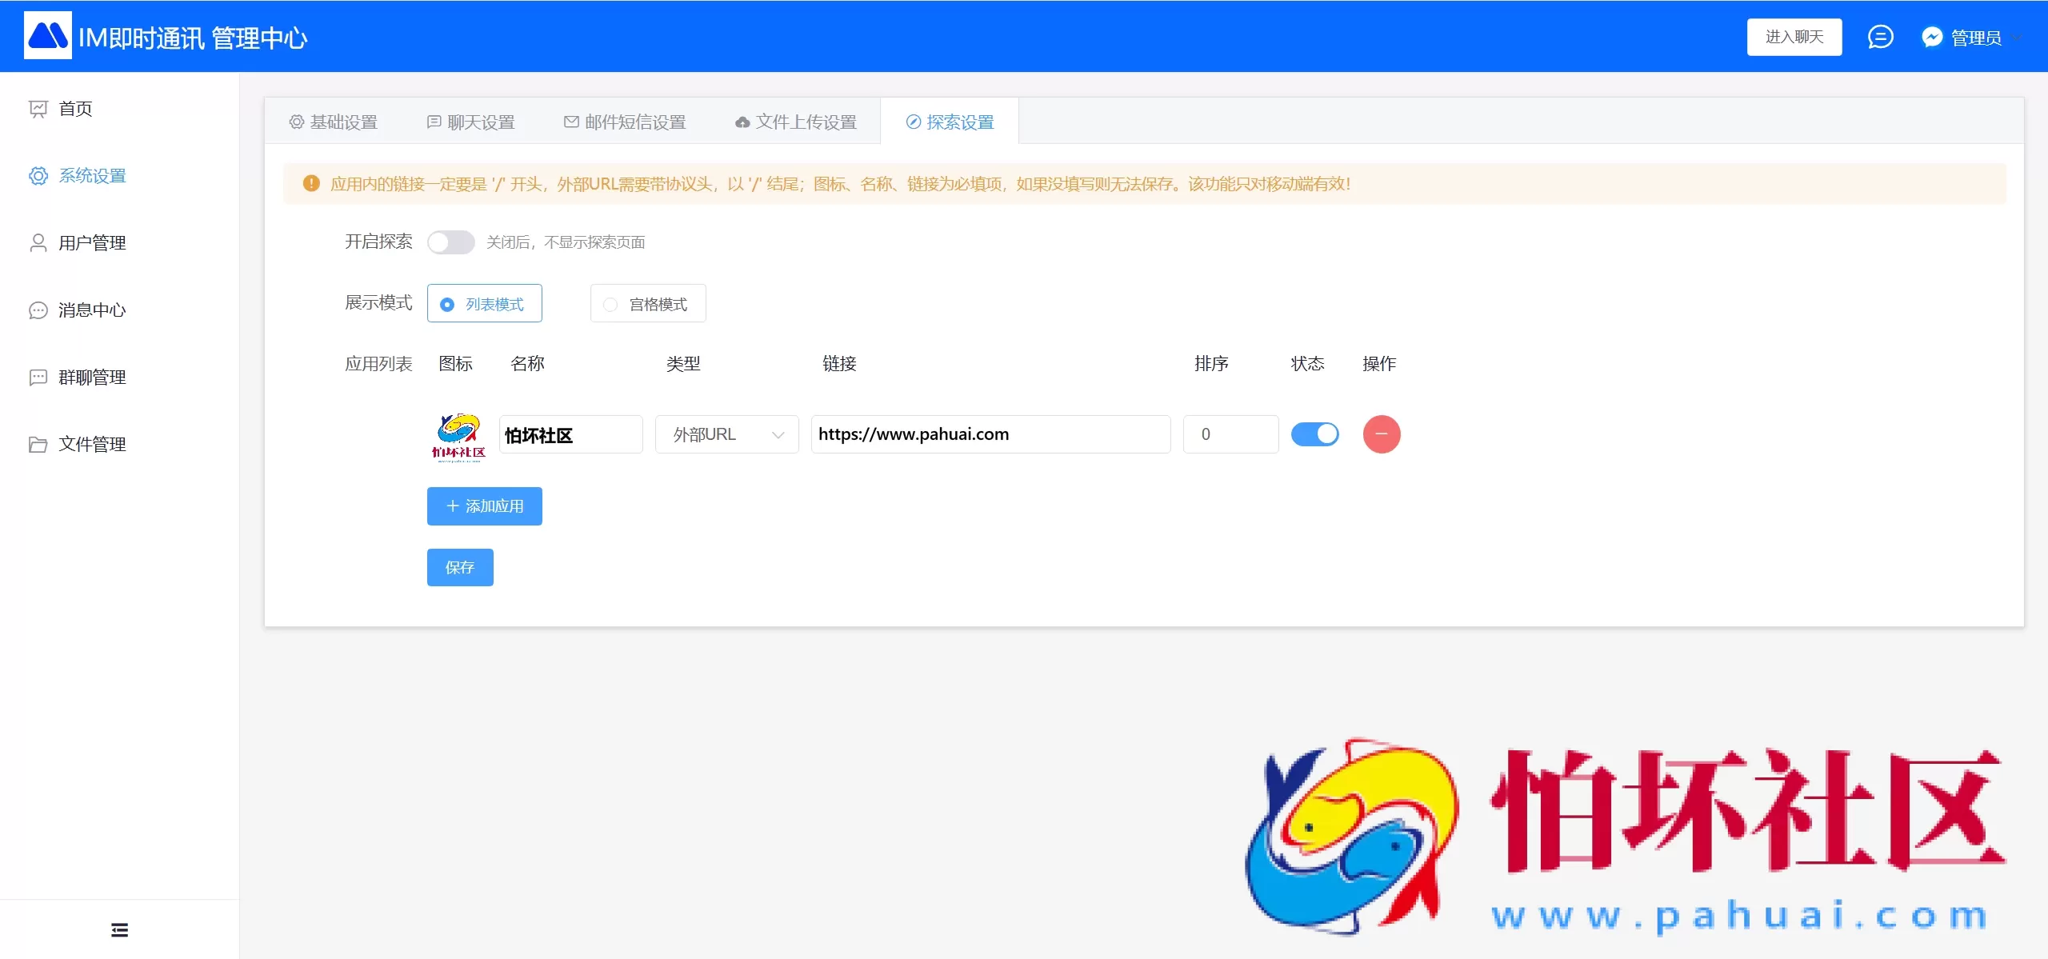Enable the 开启探索 switch
Viewport: 2048px width, 959px height.
(451, 242)
